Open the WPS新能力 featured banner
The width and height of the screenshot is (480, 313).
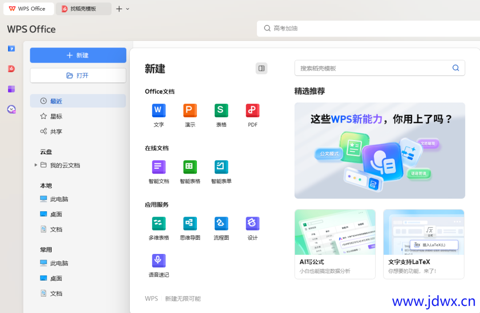pos(380,151)
